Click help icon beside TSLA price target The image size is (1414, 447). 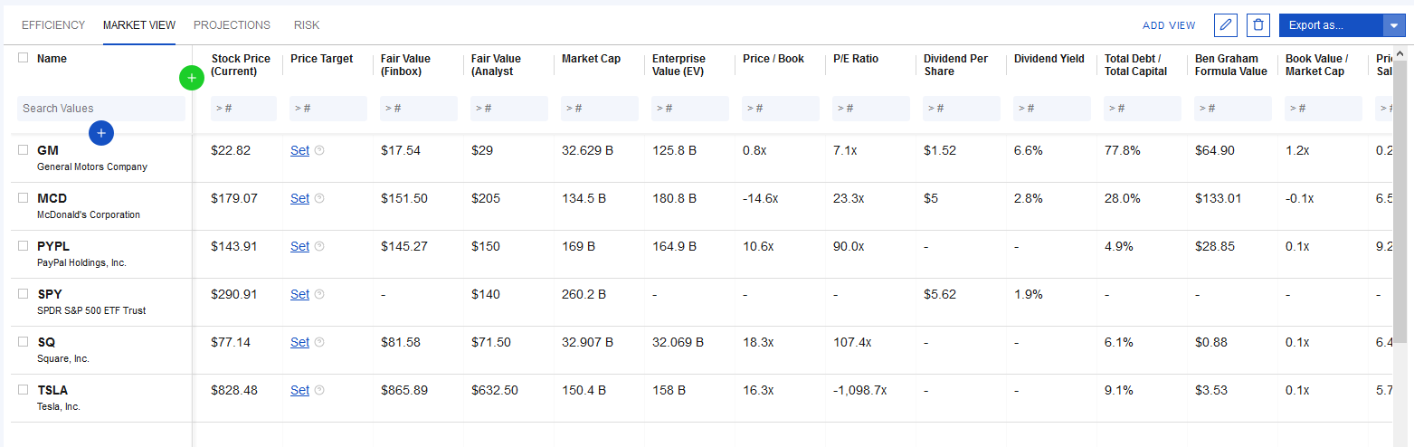coord(319,391)
